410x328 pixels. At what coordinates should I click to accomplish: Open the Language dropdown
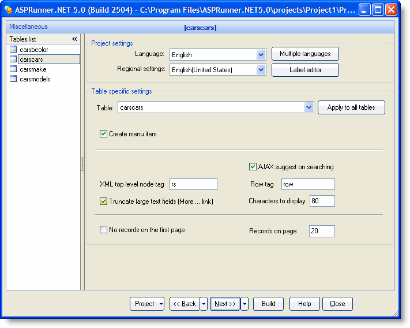(261, 55)
